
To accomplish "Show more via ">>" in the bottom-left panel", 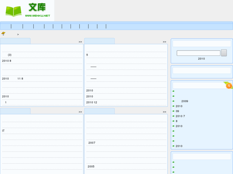I will pyautogui.click(x=80, y=112).
